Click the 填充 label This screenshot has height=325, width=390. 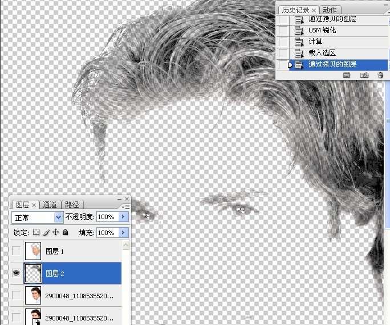pos(87,233)
